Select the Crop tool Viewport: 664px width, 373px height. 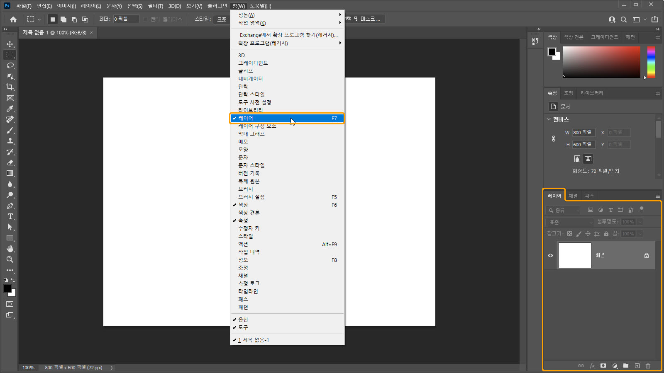[x=10, y=87]
